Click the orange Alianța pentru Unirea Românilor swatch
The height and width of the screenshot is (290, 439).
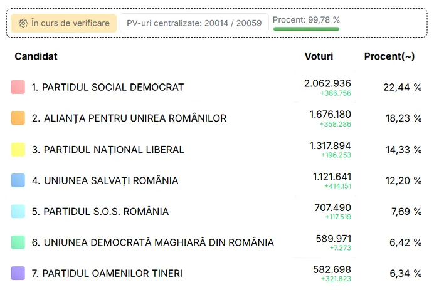point(18,118)
